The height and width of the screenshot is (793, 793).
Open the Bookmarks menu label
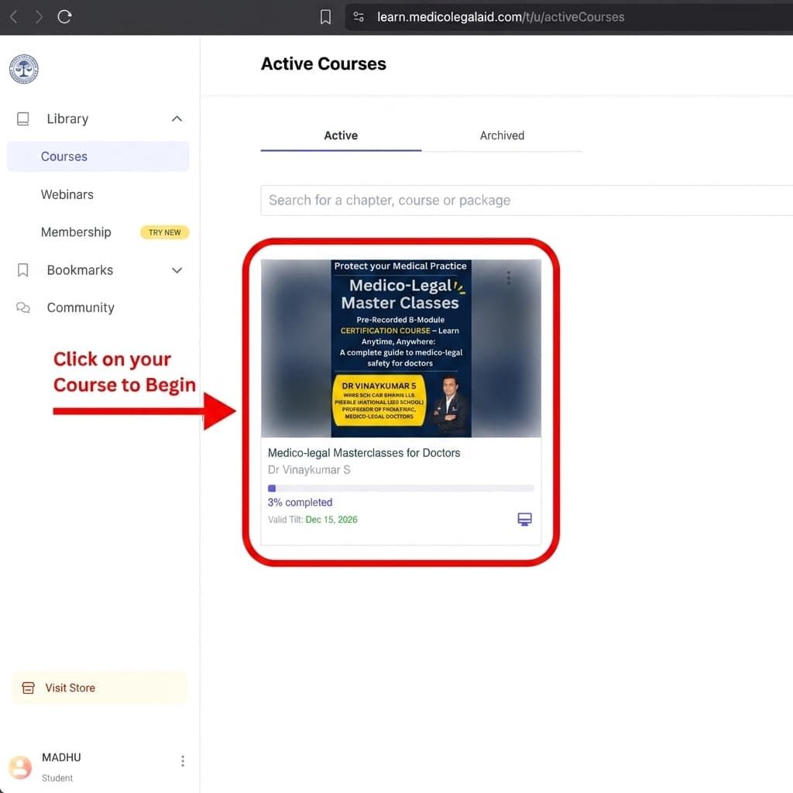pos(80,270)
